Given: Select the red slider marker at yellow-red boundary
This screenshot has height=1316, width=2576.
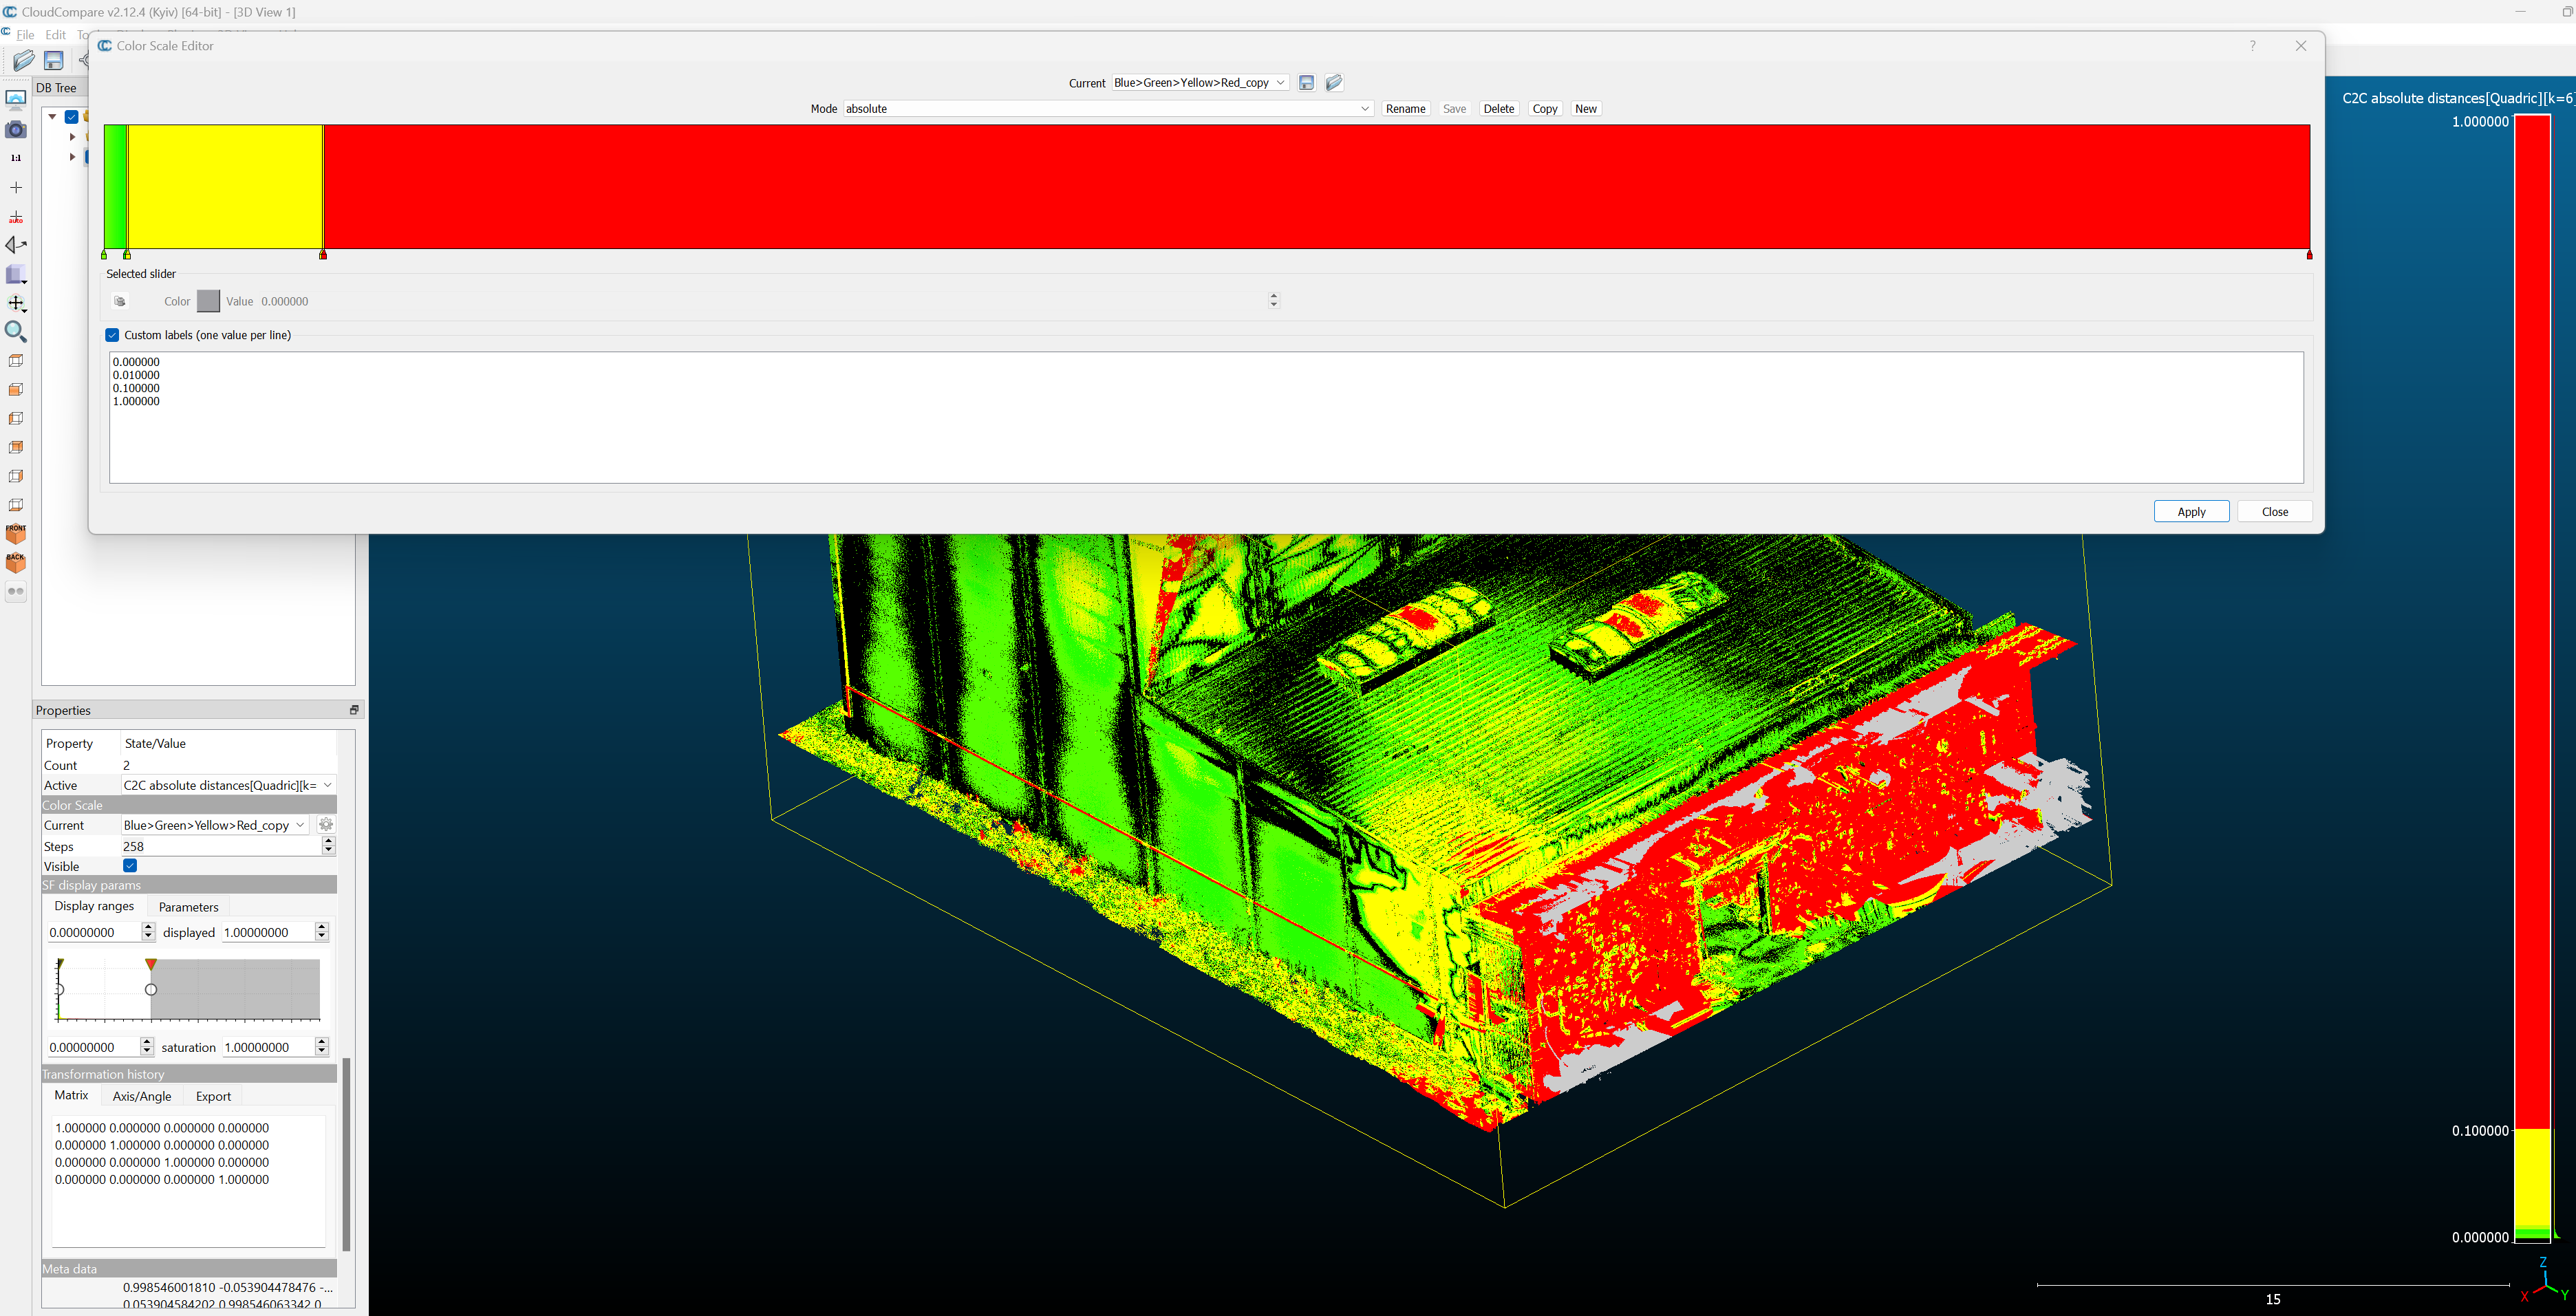Looking at the screenshot, I should click(323, 255).
